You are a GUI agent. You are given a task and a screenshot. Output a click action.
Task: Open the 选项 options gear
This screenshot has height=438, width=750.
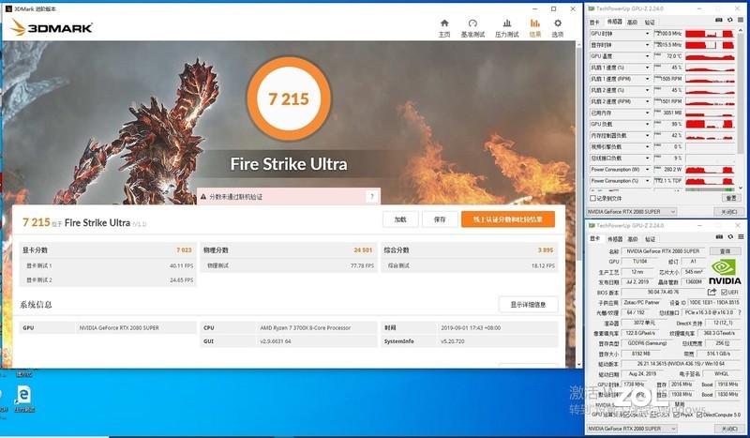(558, 28)
